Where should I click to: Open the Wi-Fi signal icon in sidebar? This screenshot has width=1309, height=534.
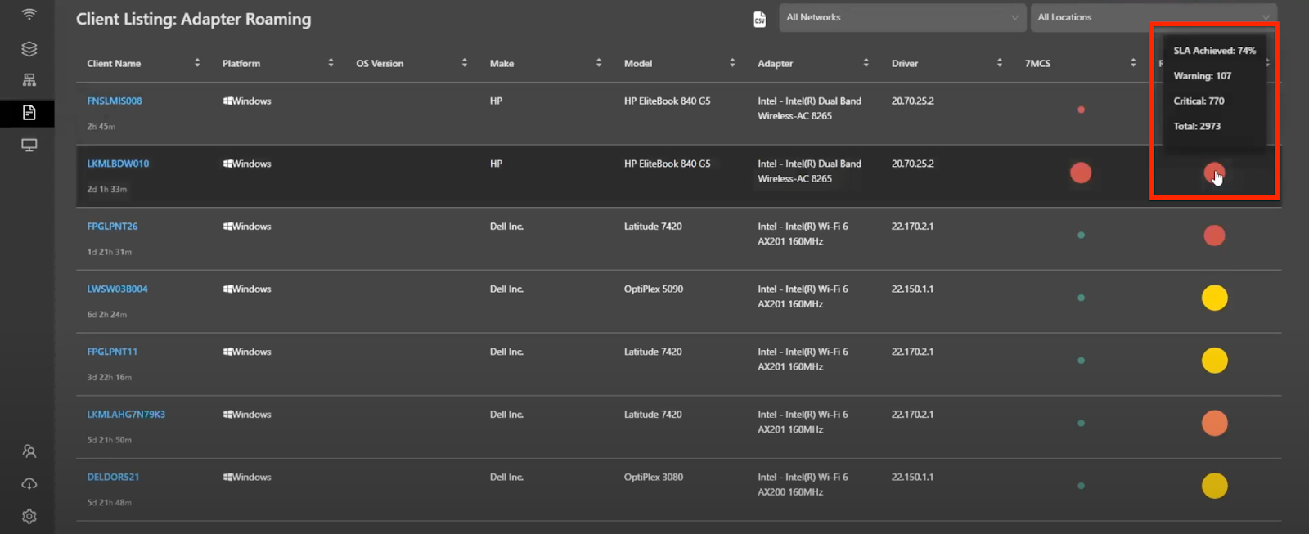tap(29, 15)
